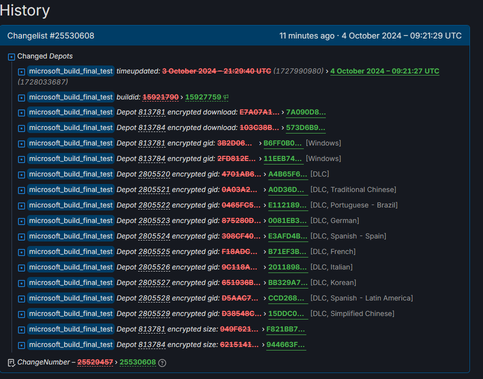The image size is (483, 379).
Task: Open Depot 2805520 link
Action: [154, 174]
